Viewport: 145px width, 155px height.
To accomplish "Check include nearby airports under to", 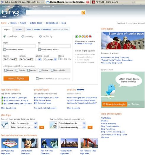I will point(40,50).
